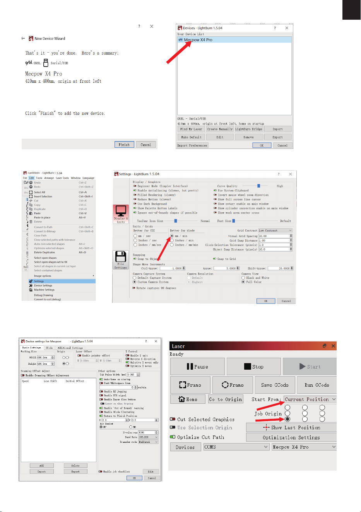Click the Visual Grid Spacing field
This screenshot has width=361, height=512.
[x=274, y=236]
